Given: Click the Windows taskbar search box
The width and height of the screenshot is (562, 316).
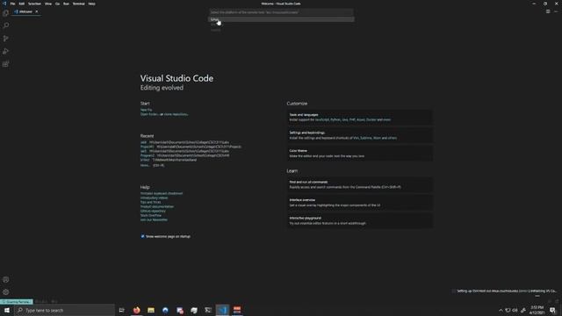Looking at the screenshot, I should 64,310.
